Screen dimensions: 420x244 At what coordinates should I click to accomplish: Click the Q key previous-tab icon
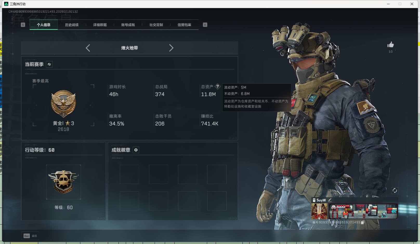tap(23, 25)
